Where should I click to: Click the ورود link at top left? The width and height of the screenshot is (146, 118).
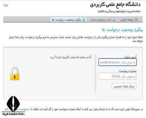coord(6,5)
